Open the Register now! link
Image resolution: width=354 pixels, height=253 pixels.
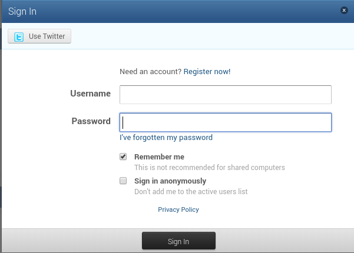[x=207, y=71]
